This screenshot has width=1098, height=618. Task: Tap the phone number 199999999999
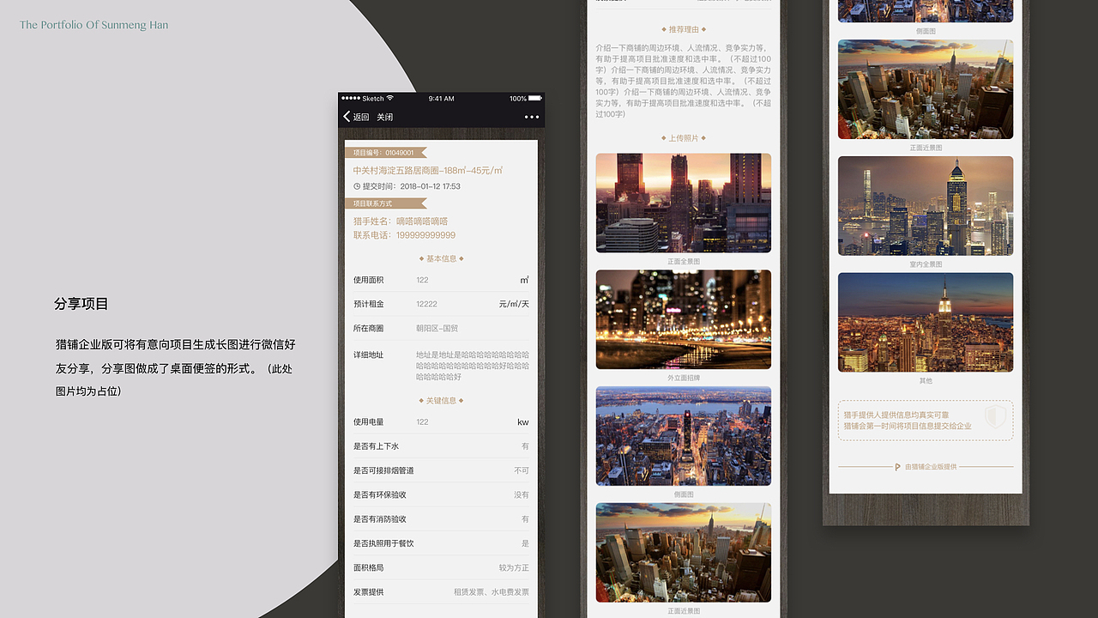(x=425, y=235)
